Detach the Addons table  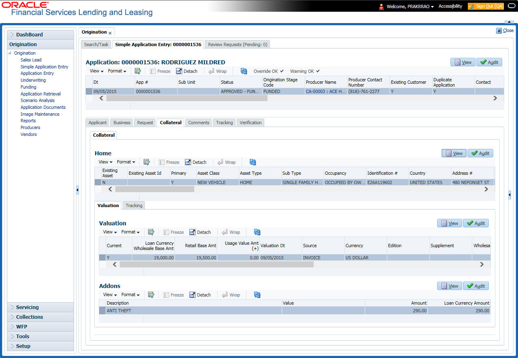200,295
